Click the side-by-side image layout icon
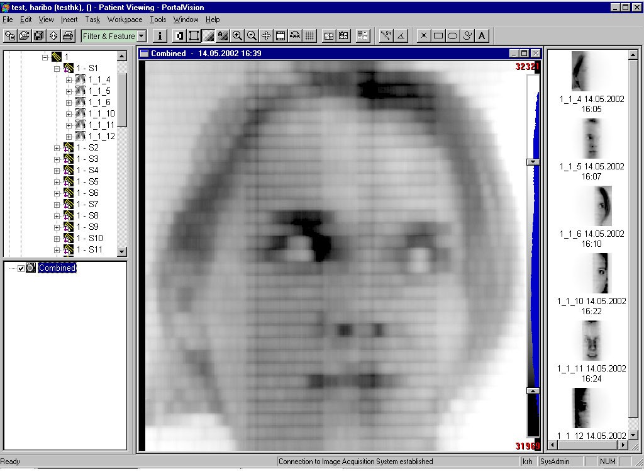 point(329,36)
